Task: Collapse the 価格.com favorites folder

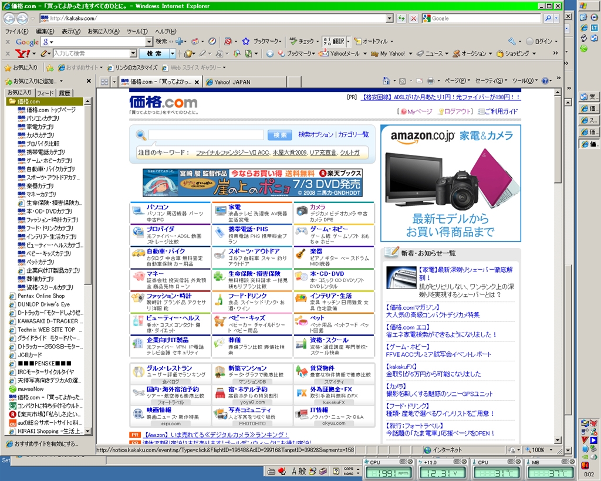Action: click(x=45, y=101)
